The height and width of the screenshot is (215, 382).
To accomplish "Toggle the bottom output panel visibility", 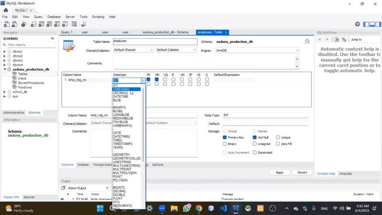I will [372, 24].
